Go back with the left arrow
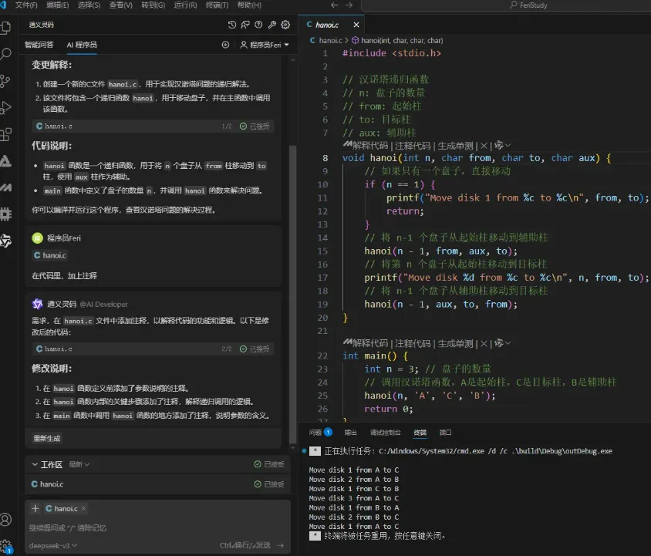 click(334, 5)
